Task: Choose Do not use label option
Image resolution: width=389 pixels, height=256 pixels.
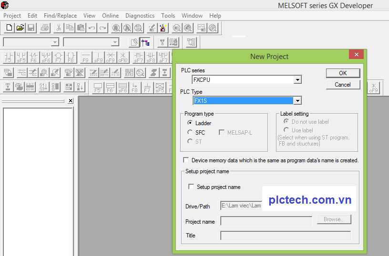Action: [306, 121]
